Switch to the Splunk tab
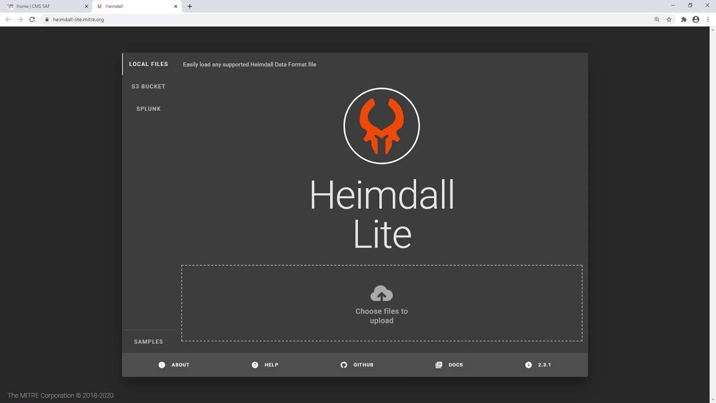 pos(148,109)
